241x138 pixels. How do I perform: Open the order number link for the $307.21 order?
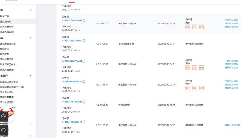pyautogui.click(x=72, y=40)
